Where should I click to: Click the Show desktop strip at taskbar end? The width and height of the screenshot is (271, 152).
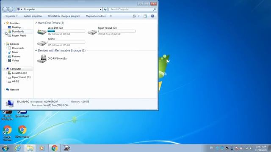[x=270, y=148]
